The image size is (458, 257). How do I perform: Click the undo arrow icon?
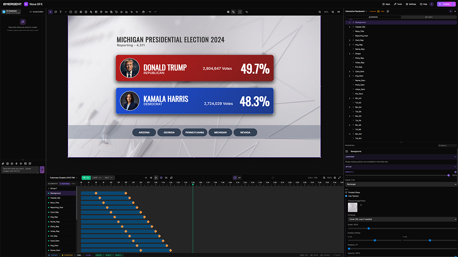coord(150,12)
